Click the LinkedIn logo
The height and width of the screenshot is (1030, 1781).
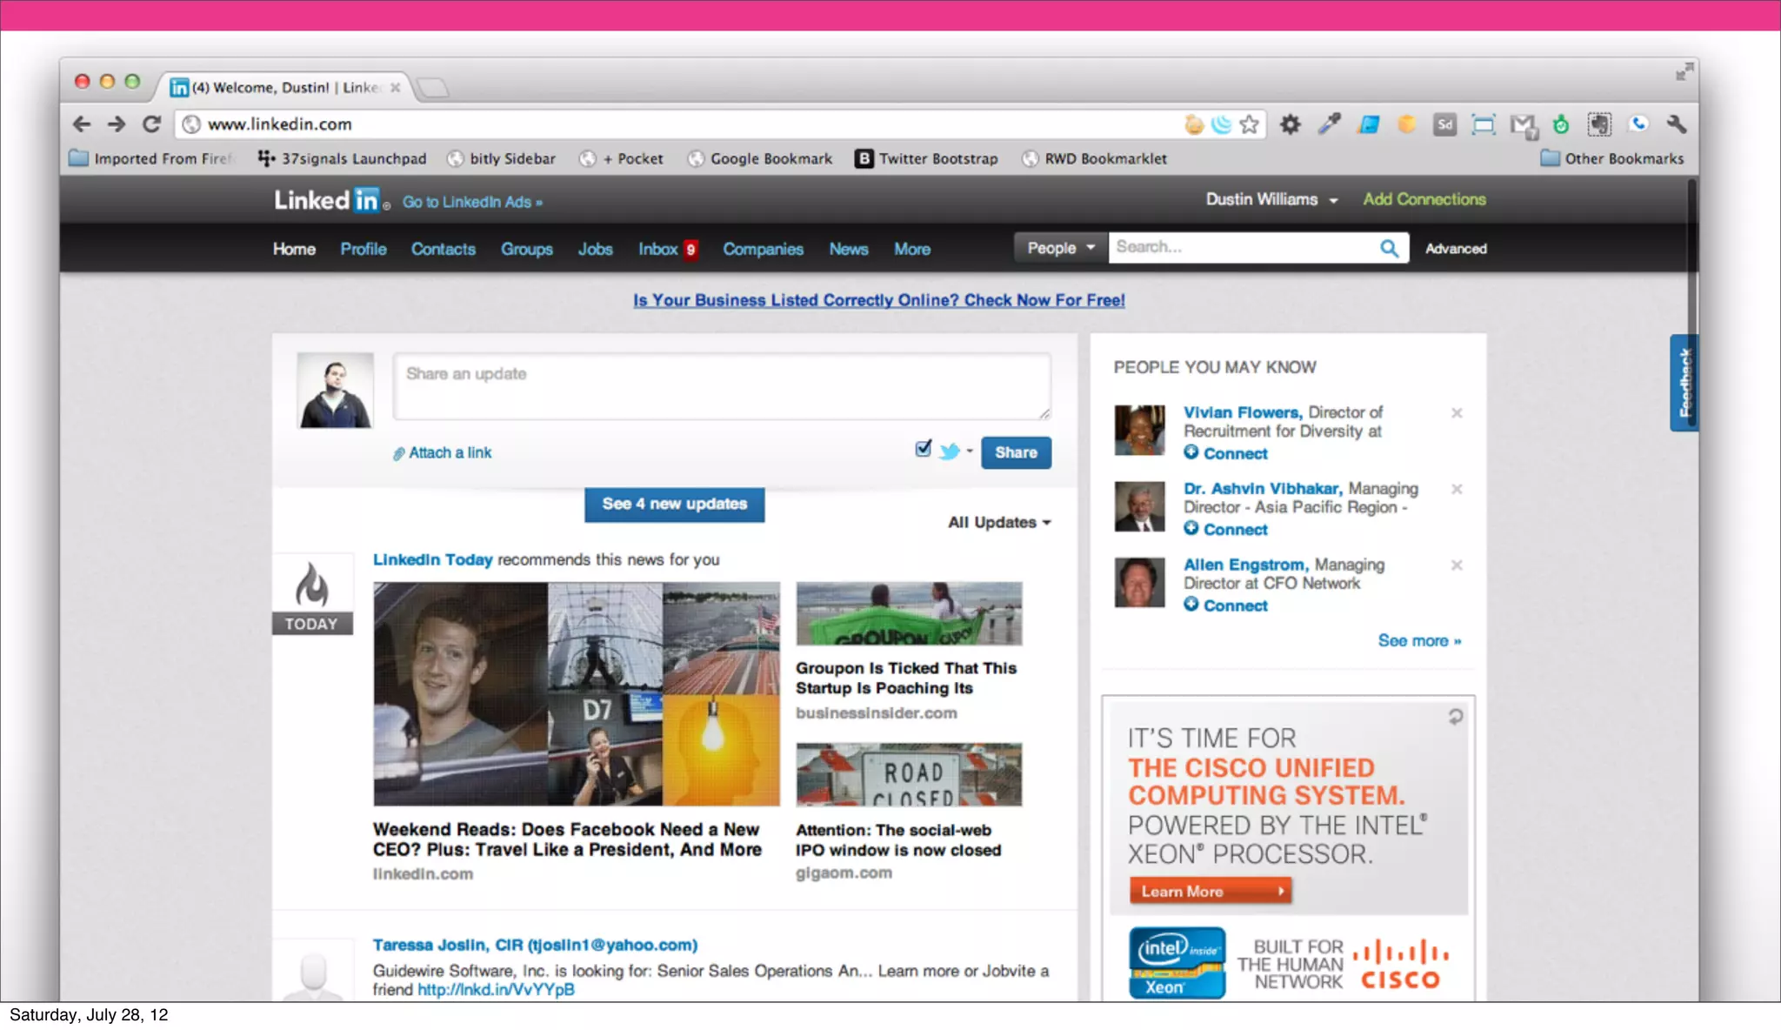tap(328, 201)
